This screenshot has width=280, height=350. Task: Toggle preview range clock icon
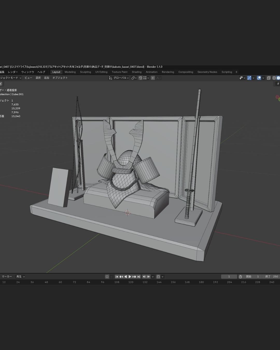click(240, 277)
